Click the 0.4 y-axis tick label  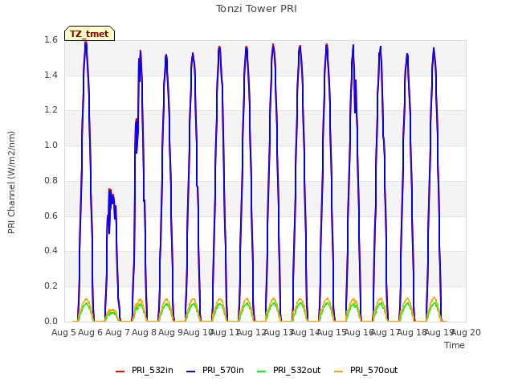pyautogui.click(x=51, y=251)
